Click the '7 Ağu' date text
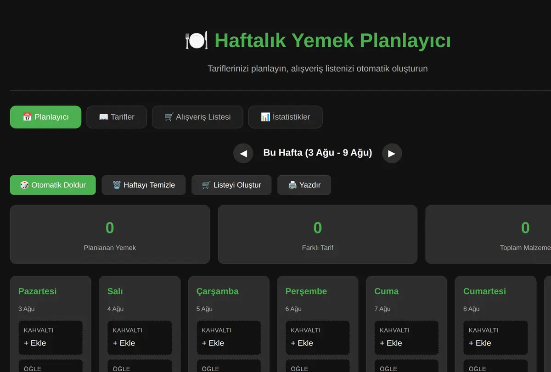 click(x=382, y=309)
